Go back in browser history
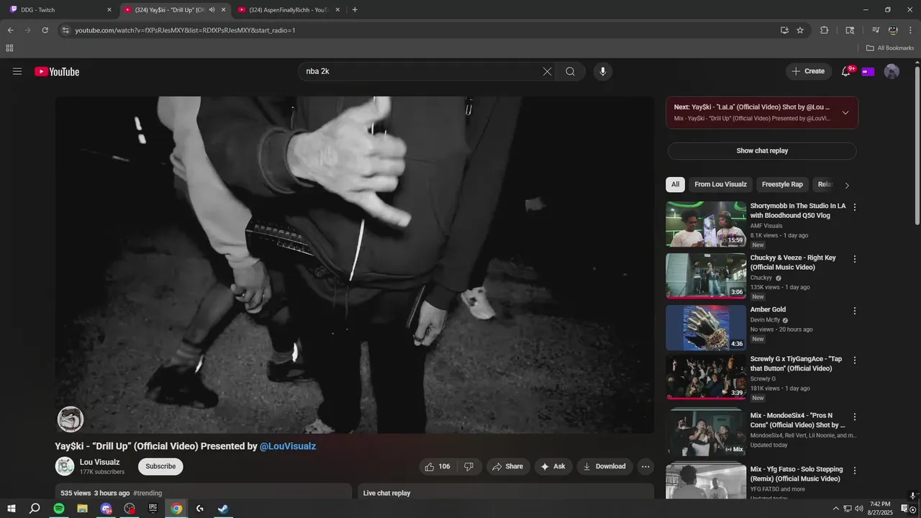This screenshot has width=921, height=518. (10, 30)
